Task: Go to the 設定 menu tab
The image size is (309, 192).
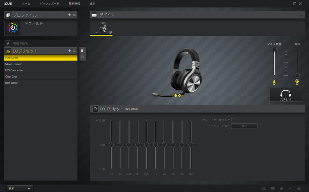Action: tap(92, 4)
